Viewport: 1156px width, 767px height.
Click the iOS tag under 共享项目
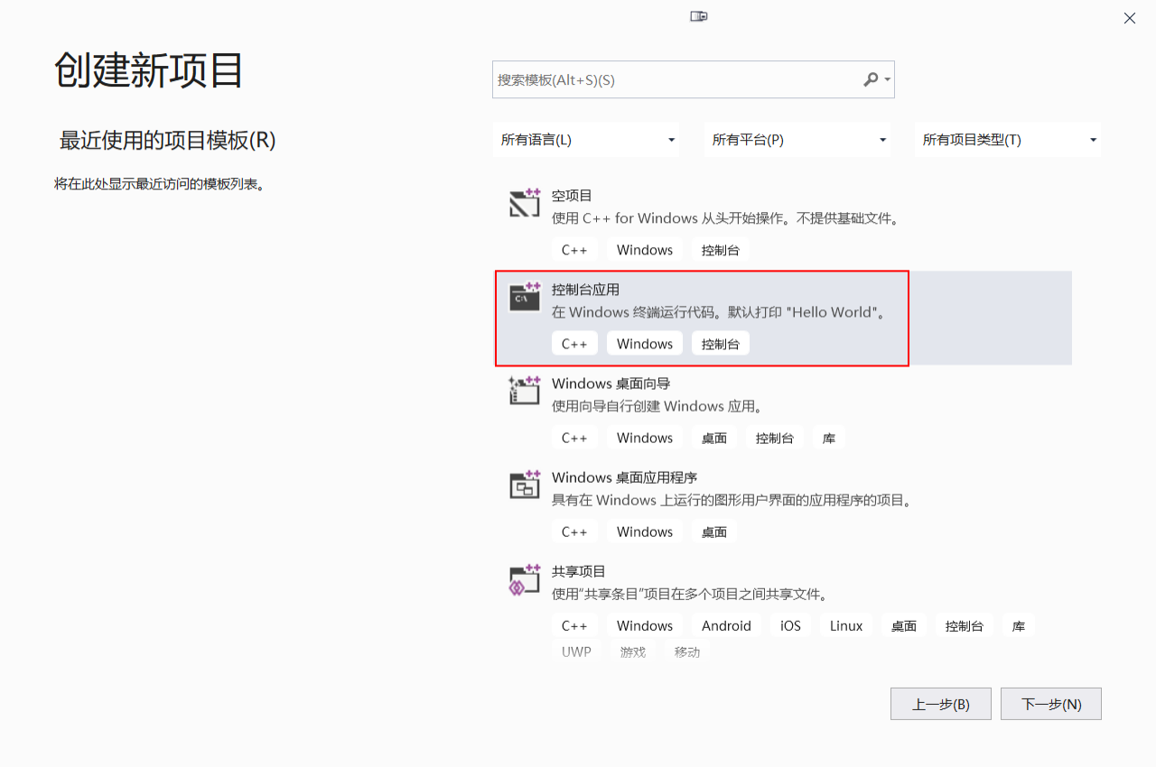(x=791, y=625)
